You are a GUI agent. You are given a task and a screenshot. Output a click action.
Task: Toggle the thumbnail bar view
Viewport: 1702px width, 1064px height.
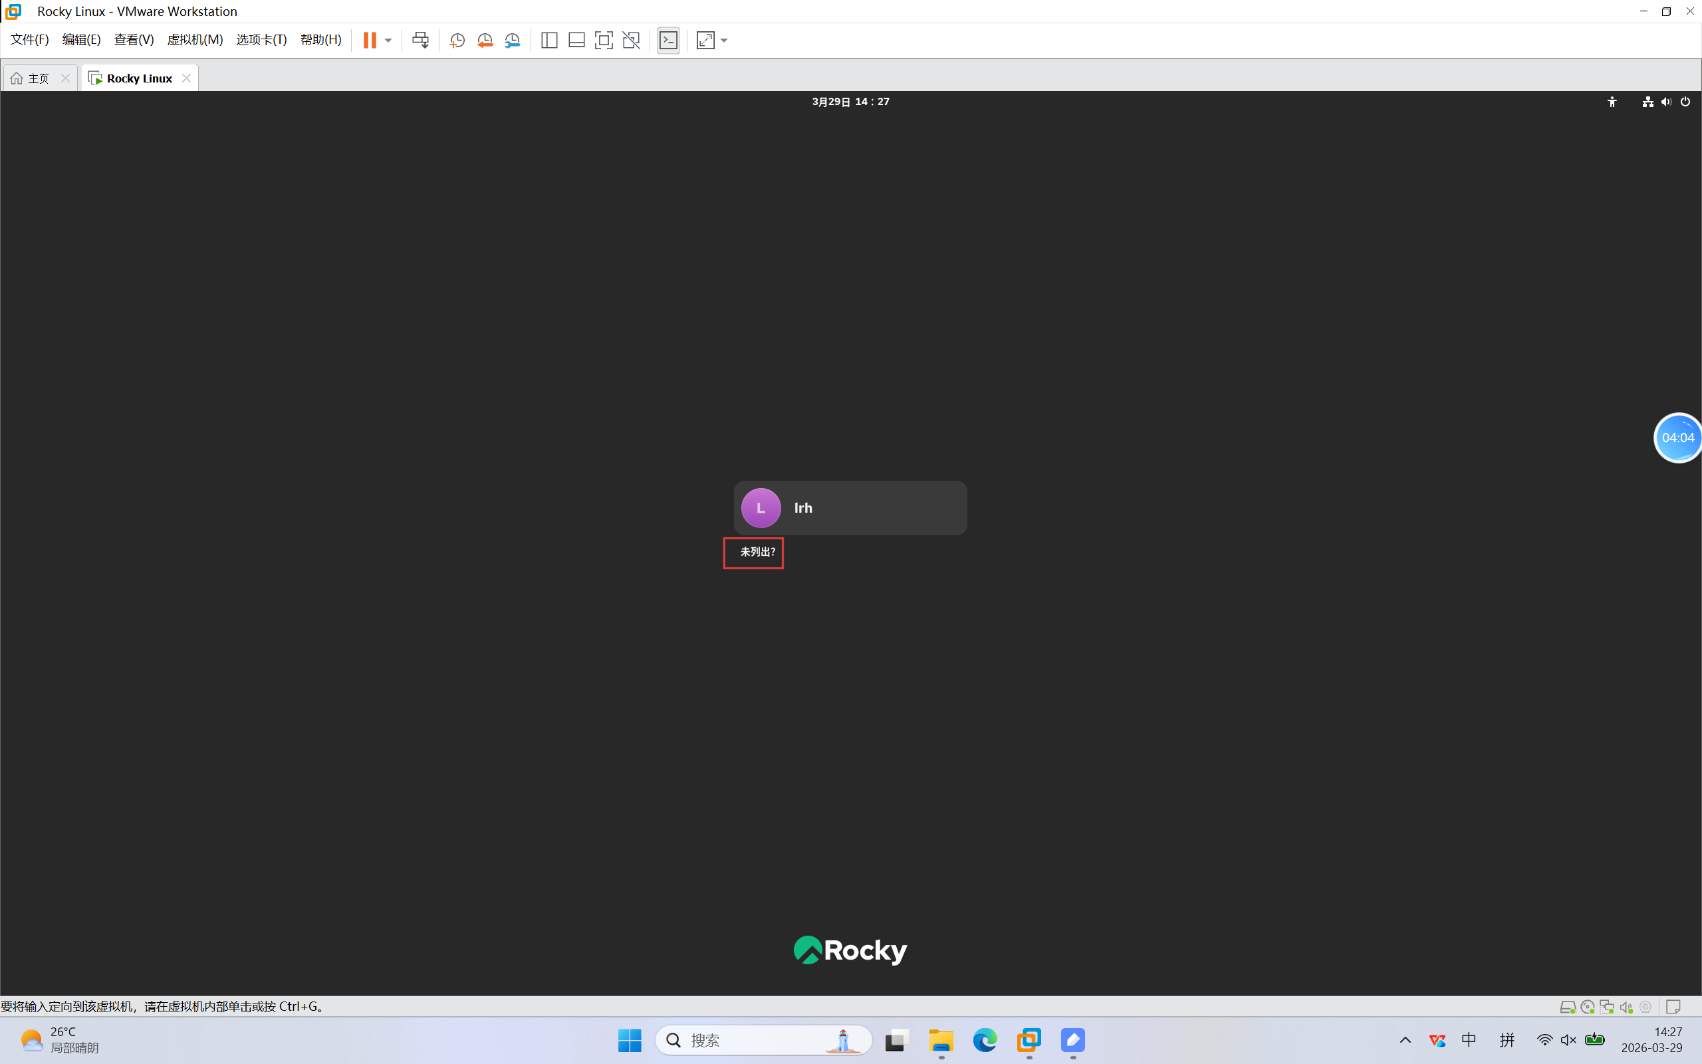(576, 40)
